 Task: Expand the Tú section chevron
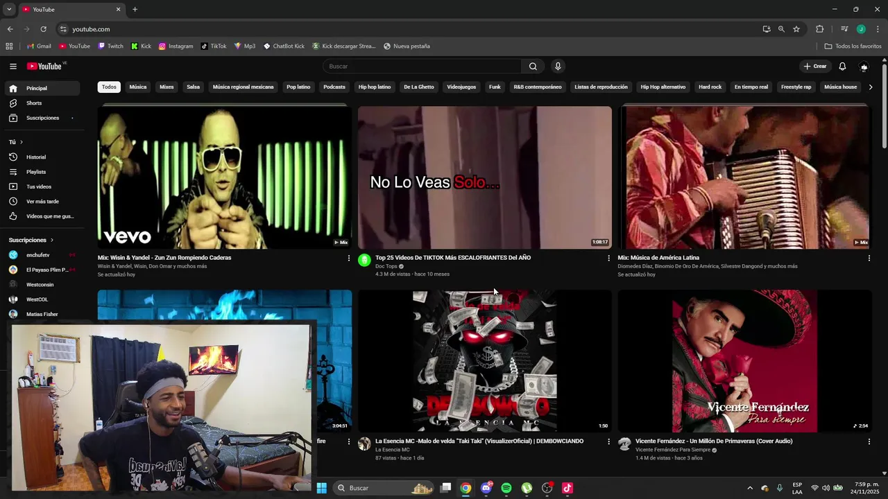click(22, 142)
